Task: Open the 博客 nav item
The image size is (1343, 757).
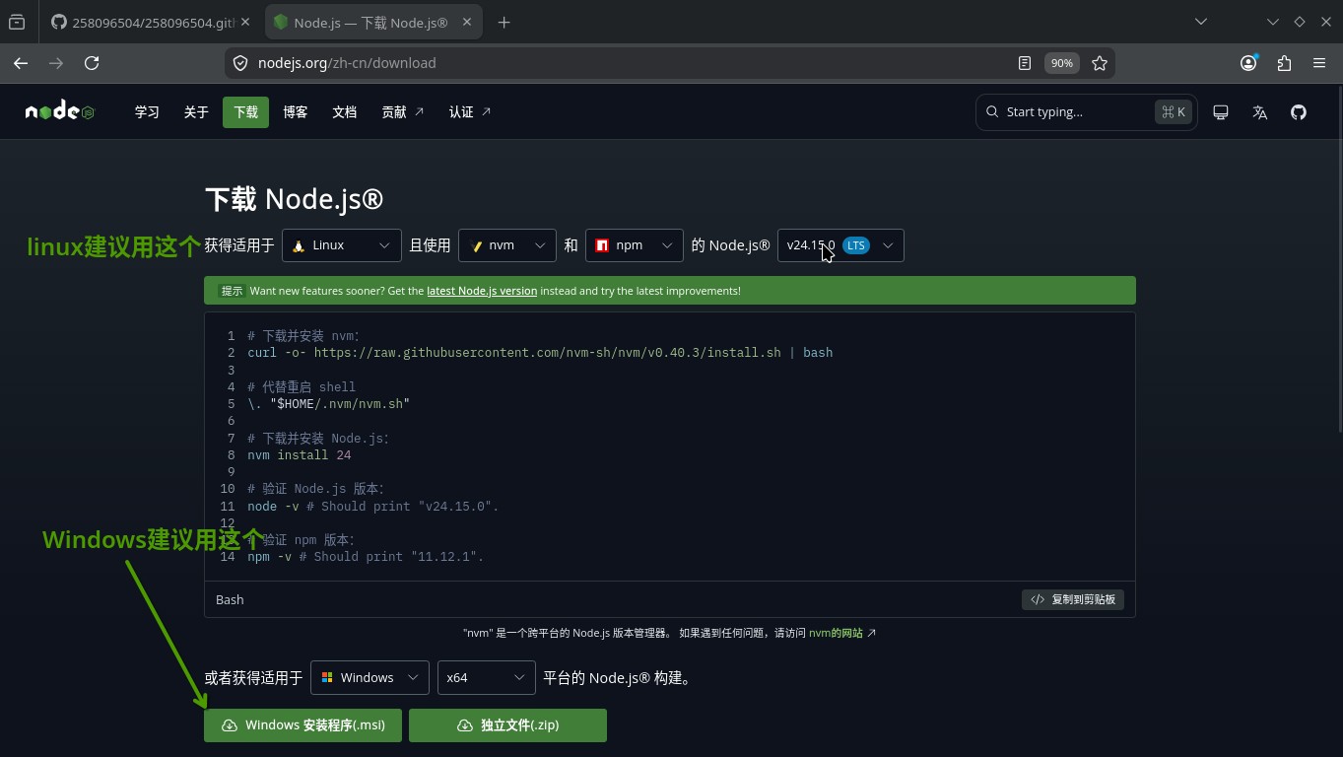Action: pos(295,112)
